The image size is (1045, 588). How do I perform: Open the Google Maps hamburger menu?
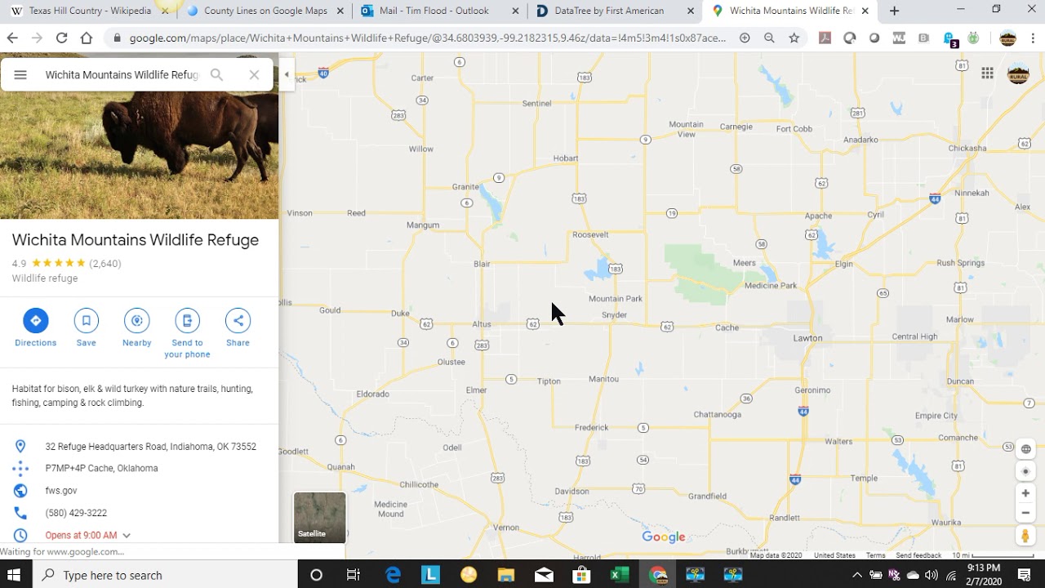(20, 74)
